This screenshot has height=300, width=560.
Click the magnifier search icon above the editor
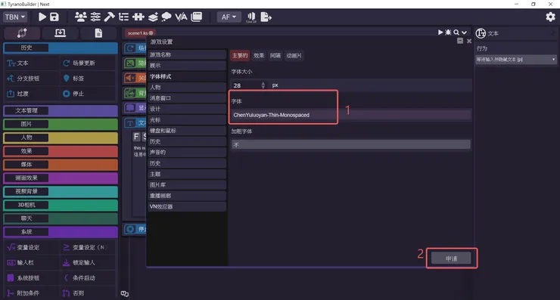456,32
